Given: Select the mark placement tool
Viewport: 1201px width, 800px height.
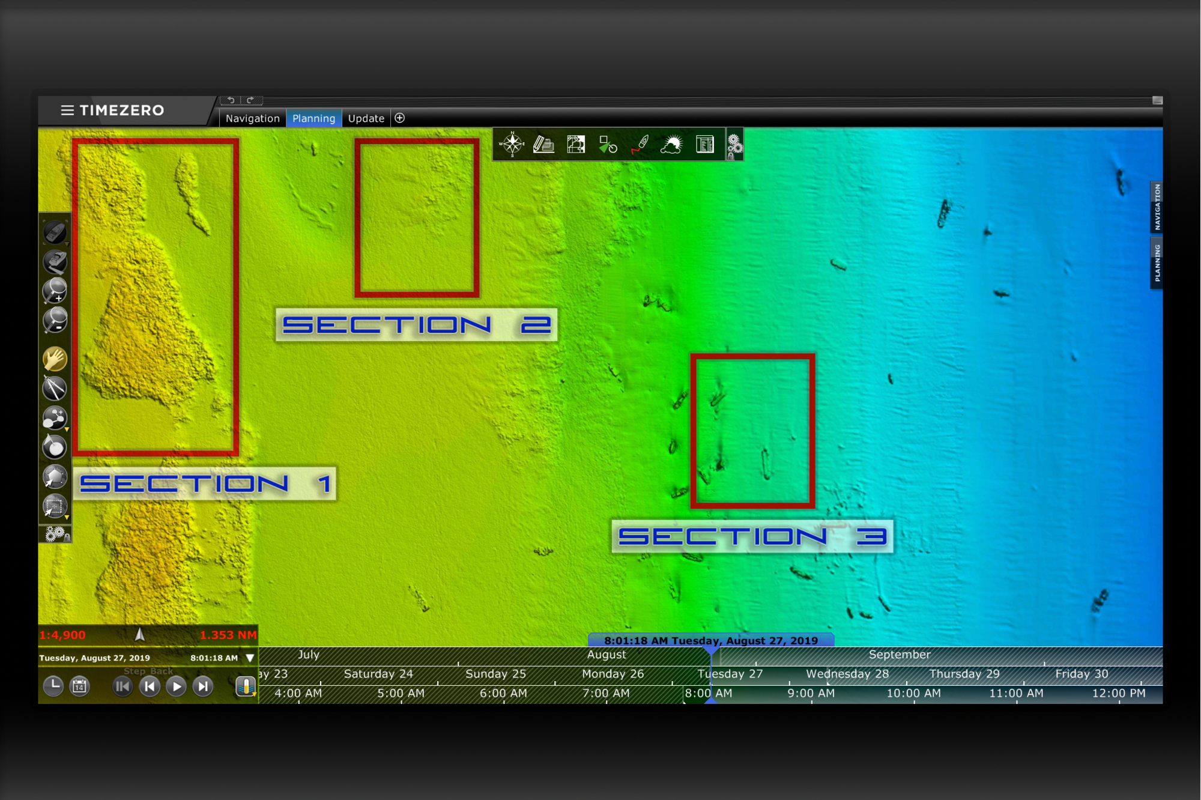Looking at the screenshot, I should coord(54,447).
